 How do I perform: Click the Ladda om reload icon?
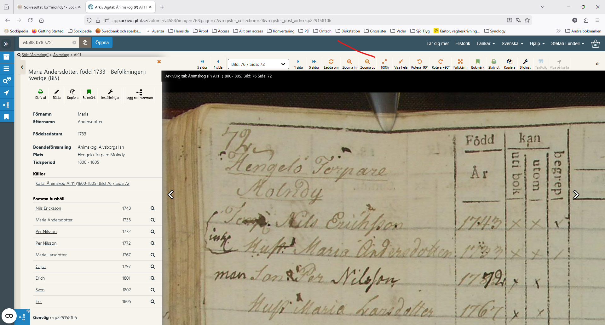click(x=331, y=62)
